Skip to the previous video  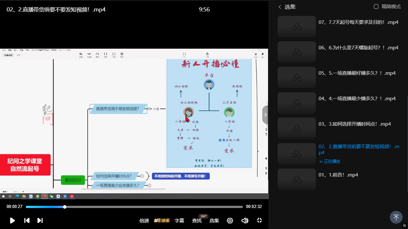pos(27,220)
